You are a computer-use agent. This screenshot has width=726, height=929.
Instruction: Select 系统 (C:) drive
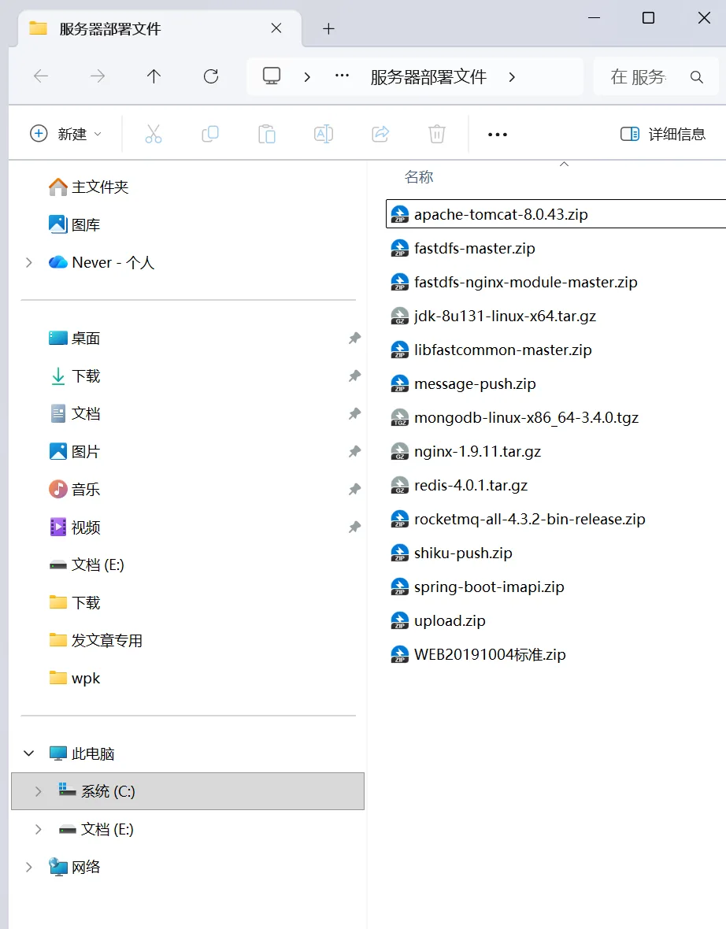187,791
